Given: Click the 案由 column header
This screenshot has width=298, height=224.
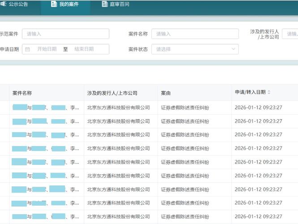Looking at the screenshot, I should coord(166,93).
